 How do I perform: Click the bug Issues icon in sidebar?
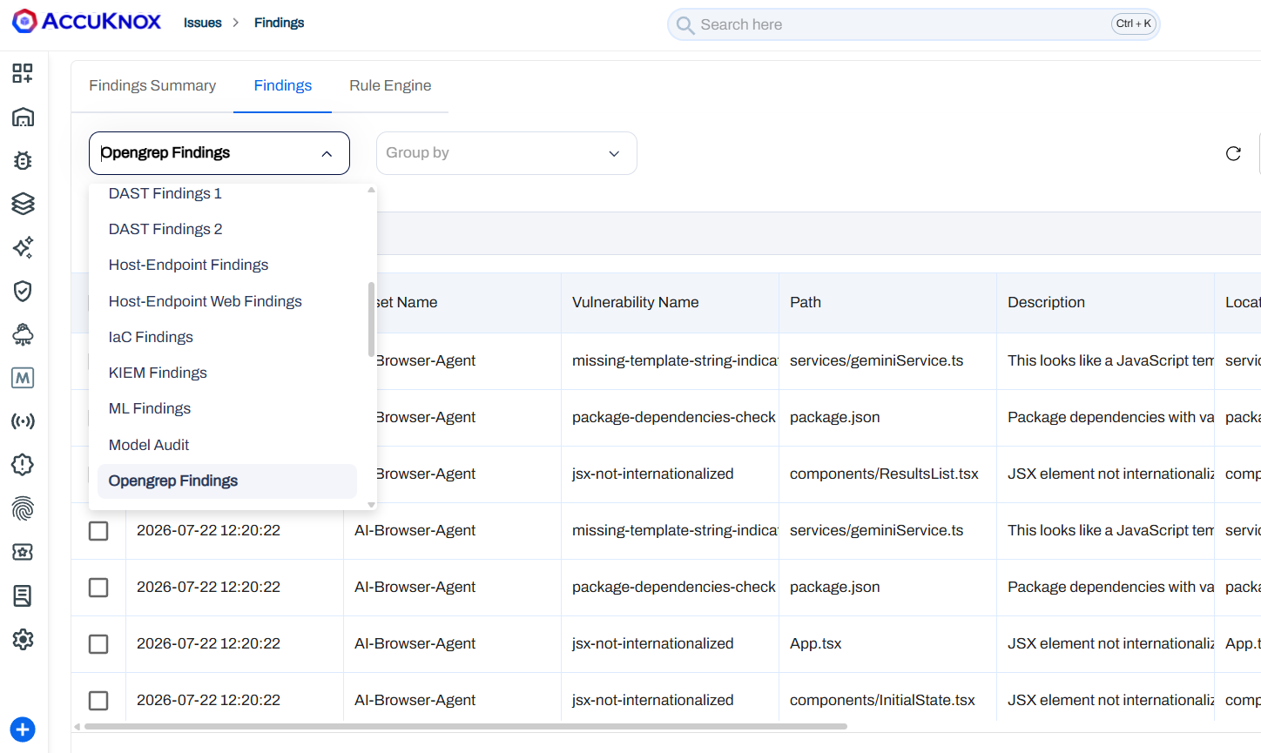pos(23,160)
